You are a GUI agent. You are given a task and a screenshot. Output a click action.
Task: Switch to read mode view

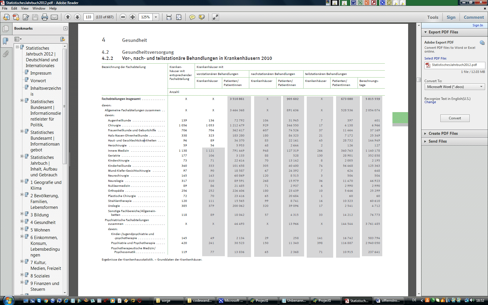coord(216,17)
